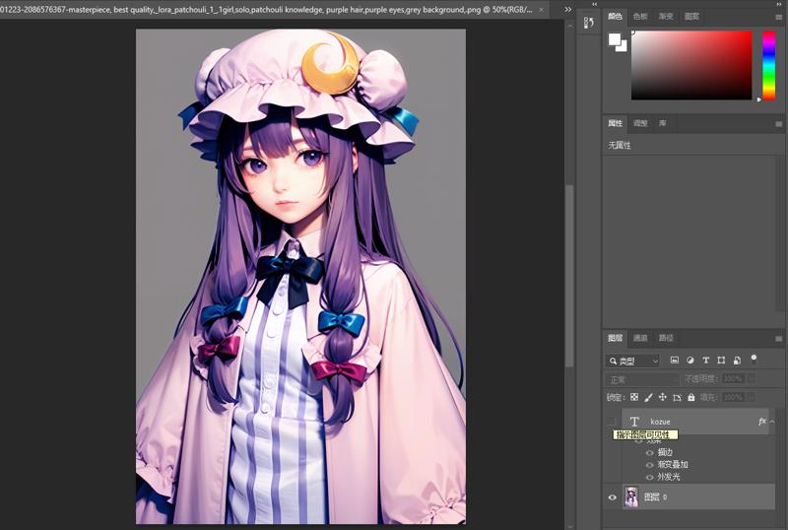The width and height of the screenshot is (788, 530).
Task: Click the 无属性 text in Properties
Action: (620, 146)
